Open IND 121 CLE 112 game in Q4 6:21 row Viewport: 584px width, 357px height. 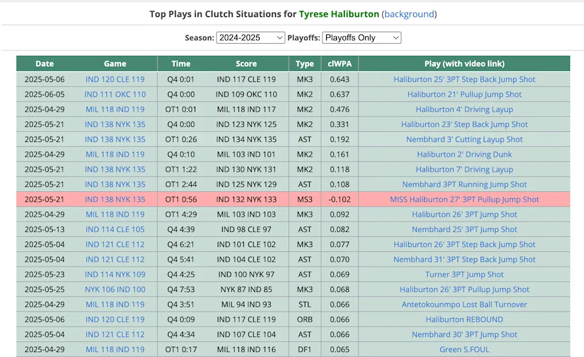[x=115, y=244]
